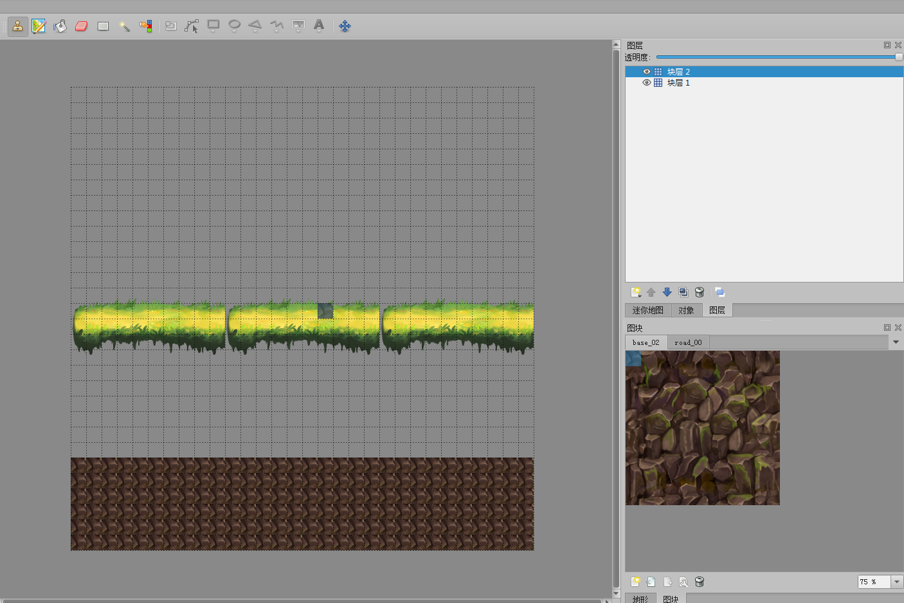Select the Magic Wand tool
This screenshot has height=603, width=904.
click(125, 26)
